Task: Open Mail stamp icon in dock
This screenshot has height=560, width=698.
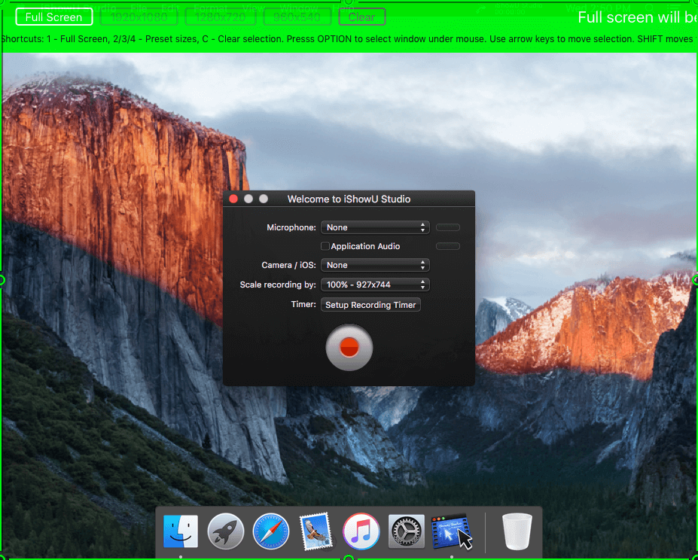Action: point(316,531)
